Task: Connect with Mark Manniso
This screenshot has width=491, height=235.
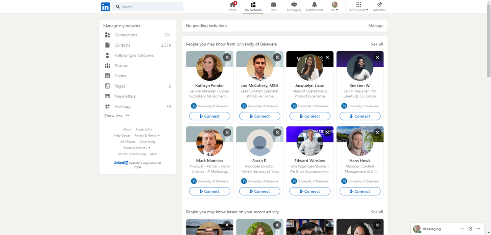Action: coord(209,191)
